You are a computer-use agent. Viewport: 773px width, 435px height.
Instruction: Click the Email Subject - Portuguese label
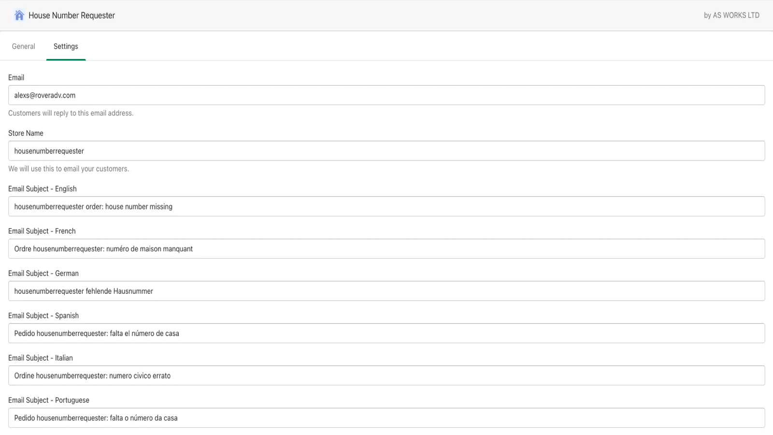pyautogui.click(x=49, y=400)
